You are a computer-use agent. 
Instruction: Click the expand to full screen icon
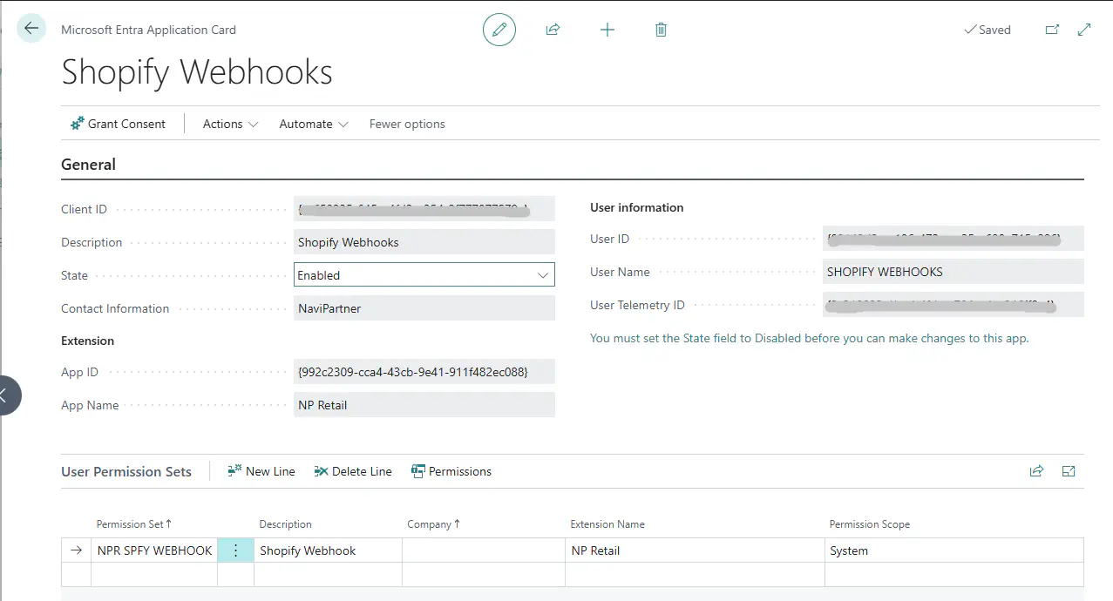[1084, 30]
